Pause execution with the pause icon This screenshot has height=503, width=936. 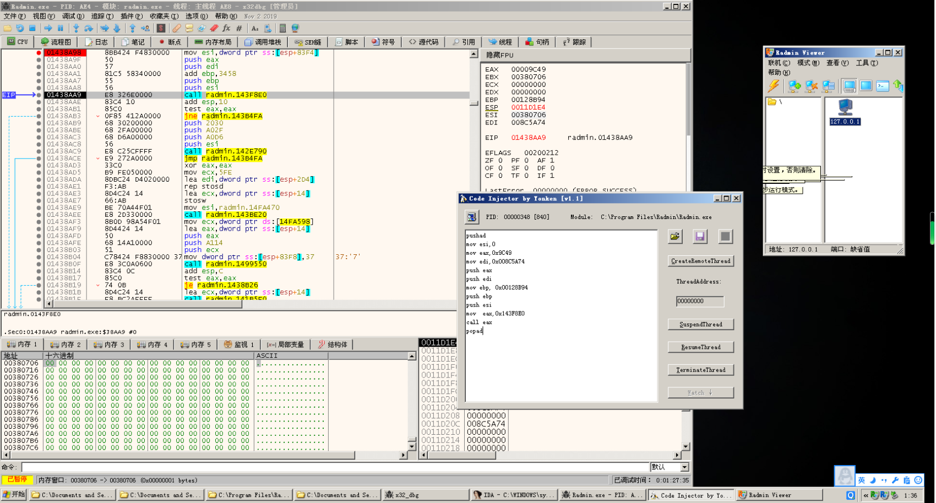(x=61, y=28)
